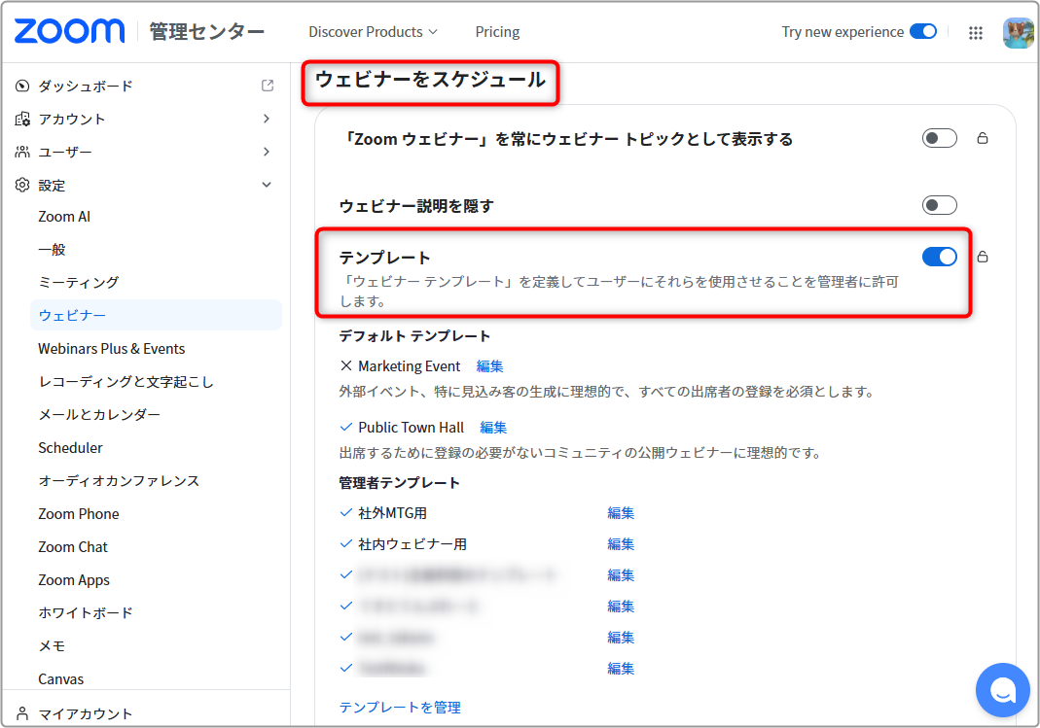Enable ウェビナー説明を隠す toggle
This screenshot has height=728, width=1040.
point(939,205)
